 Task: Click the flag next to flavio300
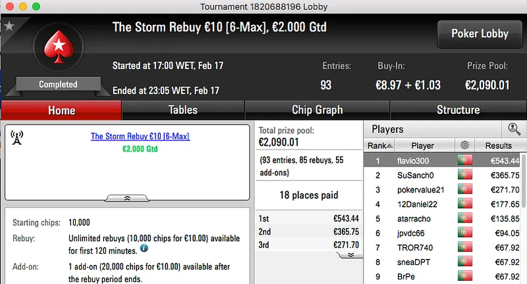(x=466, y=160)
